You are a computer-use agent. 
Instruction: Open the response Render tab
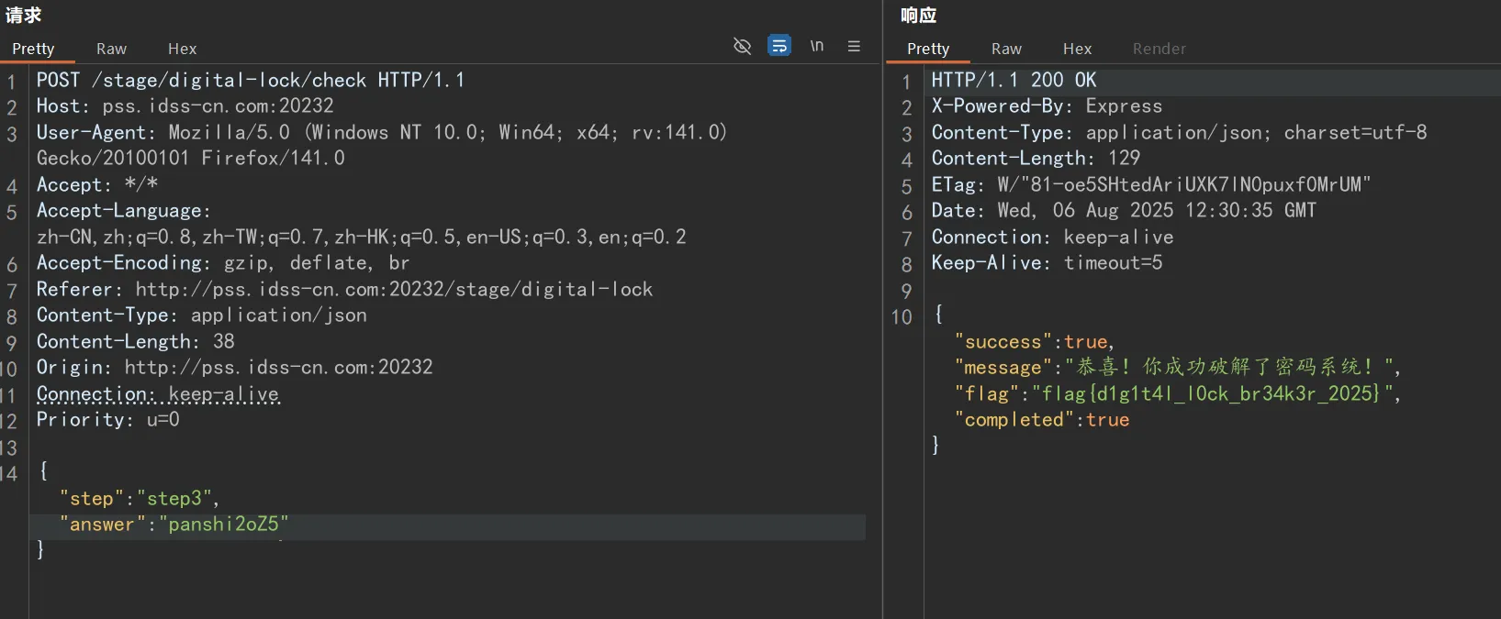point(1159,49)
